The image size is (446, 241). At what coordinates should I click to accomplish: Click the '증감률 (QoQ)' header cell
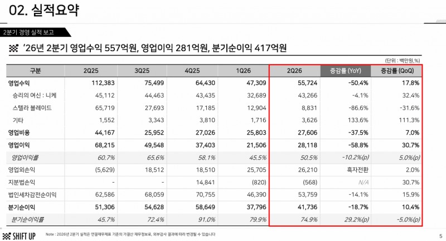point(397,71)
